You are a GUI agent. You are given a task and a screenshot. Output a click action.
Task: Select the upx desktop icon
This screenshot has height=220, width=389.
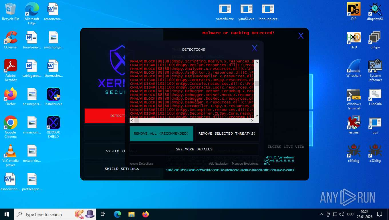point(375,125)
